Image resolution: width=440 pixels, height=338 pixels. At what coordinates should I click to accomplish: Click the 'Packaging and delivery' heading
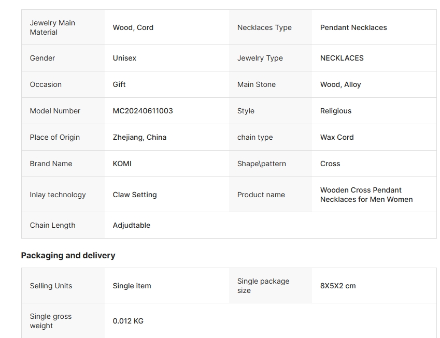(x=68, y=255)
